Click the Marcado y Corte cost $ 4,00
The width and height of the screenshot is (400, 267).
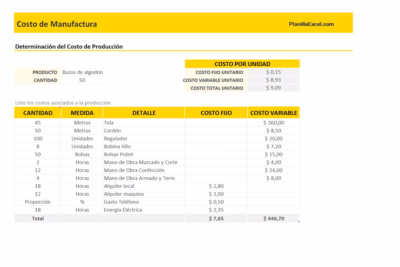point(273,162)
